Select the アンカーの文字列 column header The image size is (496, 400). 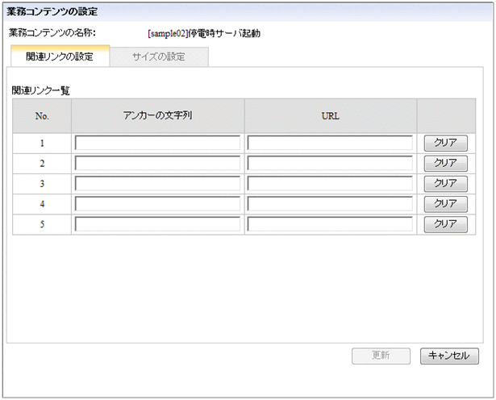157,116
